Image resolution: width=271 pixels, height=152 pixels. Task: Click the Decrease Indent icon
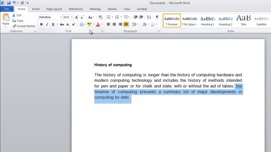point(135,17)
